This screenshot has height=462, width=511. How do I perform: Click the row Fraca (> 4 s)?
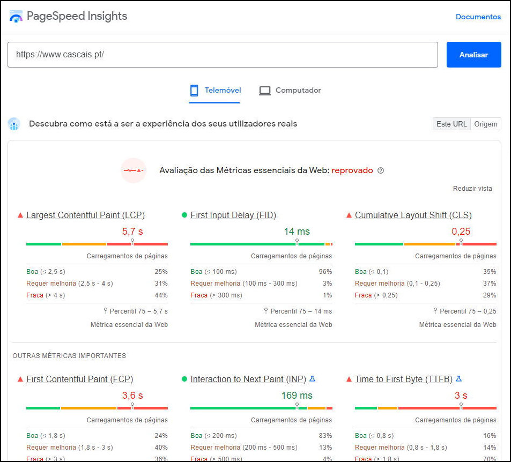pos(97,295)
